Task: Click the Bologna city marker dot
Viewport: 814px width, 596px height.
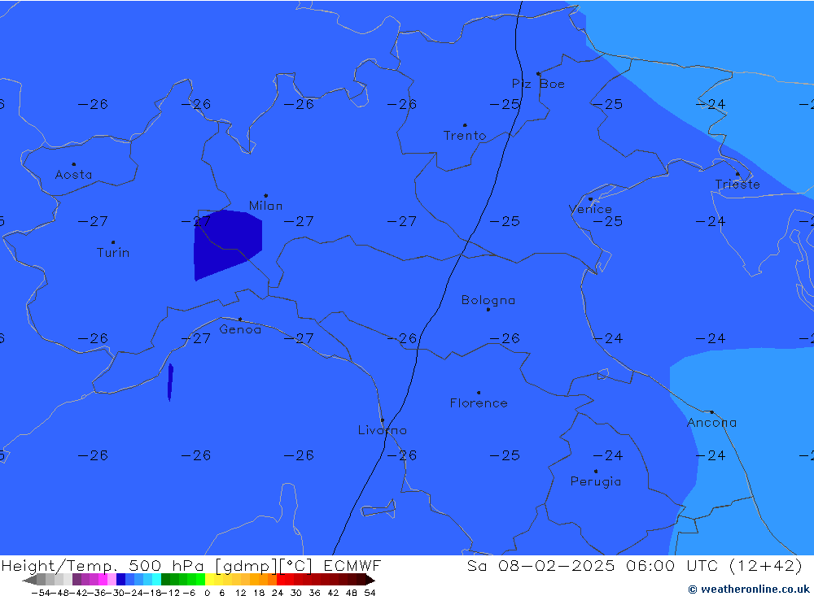Action: [x=488, y=310]
